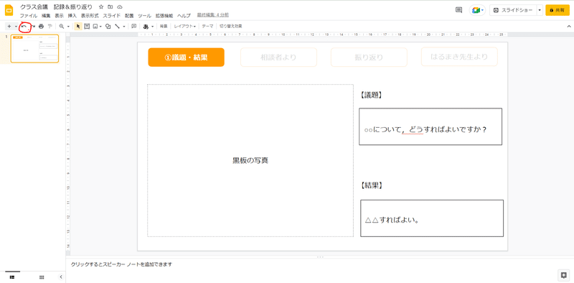This screenshot has width=574, height=283.
Task: Open the 挿入 menu
Action: [x=72, y=16]
